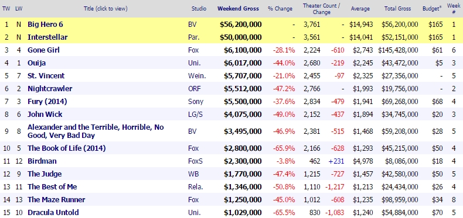Click the Studio column header

point(199,9)
